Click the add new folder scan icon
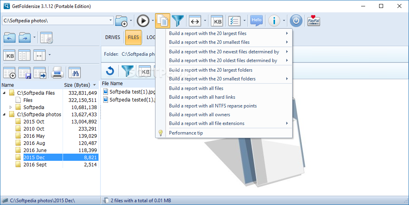This screenshot has height=205, width=409. [x=121, y=21]
